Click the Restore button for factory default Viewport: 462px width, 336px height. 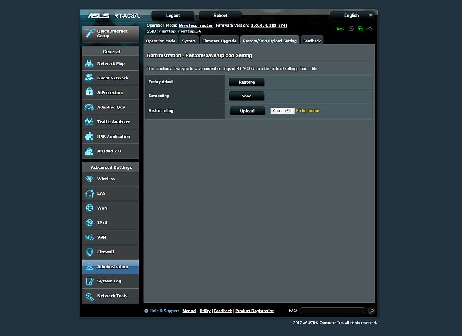tap(246, 81)
